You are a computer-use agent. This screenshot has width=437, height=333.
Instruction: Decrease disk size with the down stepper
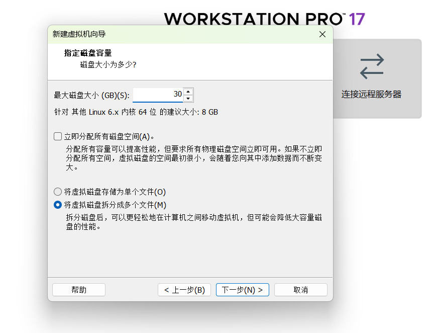[x=188, y=99]
